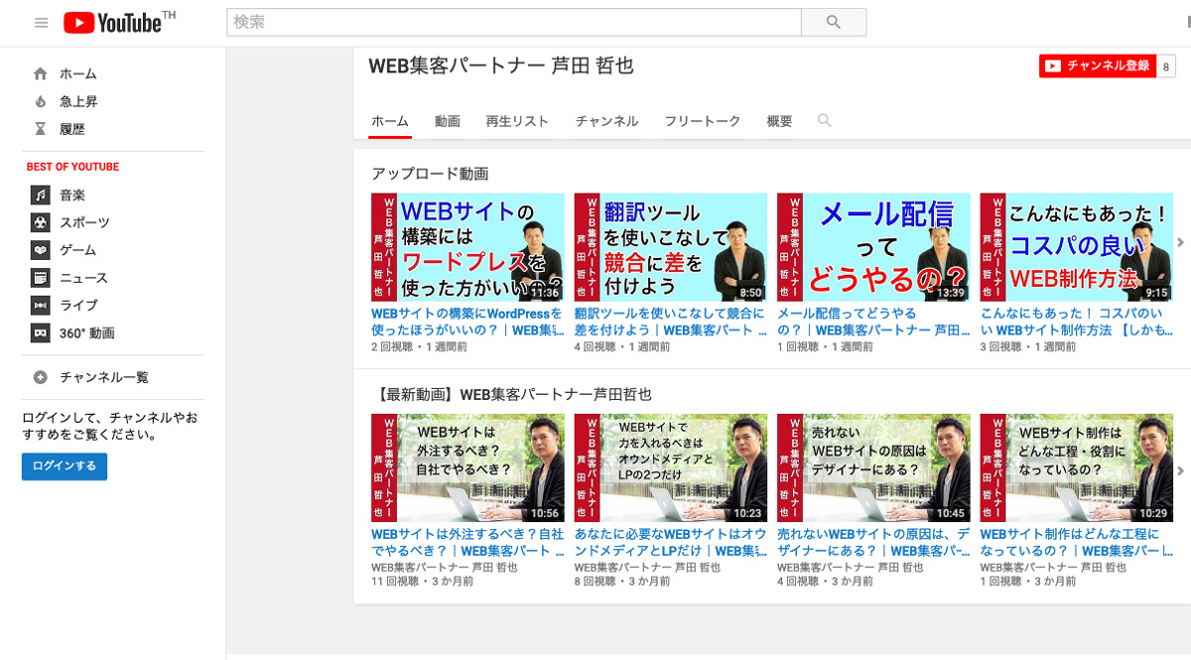This screenshot has height=660, width=1191.
Task: Switch to the 再生リスト tab
Action: coord(517,121)
